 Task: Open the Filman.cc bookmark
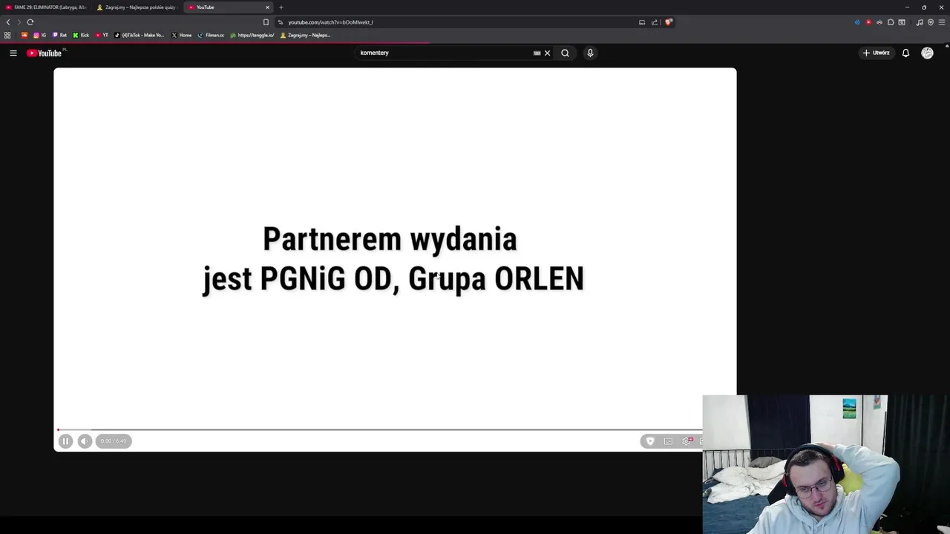tap(211, 35)
